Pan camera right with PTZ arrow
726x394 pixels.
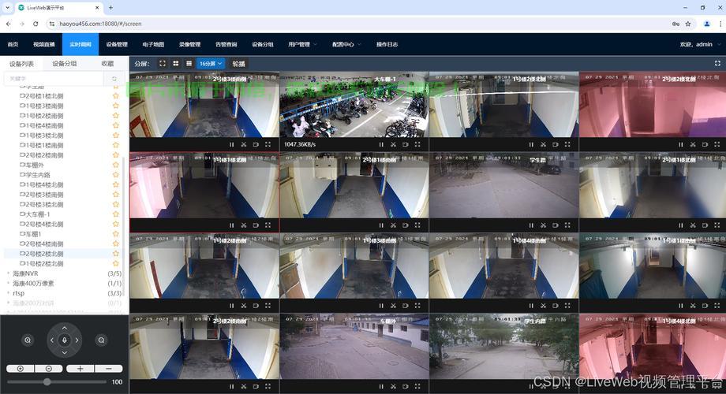click(x=77, y=340)
